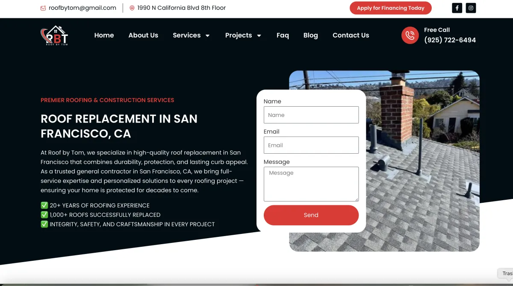Click the 'Roof Replacement in San Francisco, CA' heading
Image resolution: width=513 pixels, height=286 pixels.
(x=119, y=126)
